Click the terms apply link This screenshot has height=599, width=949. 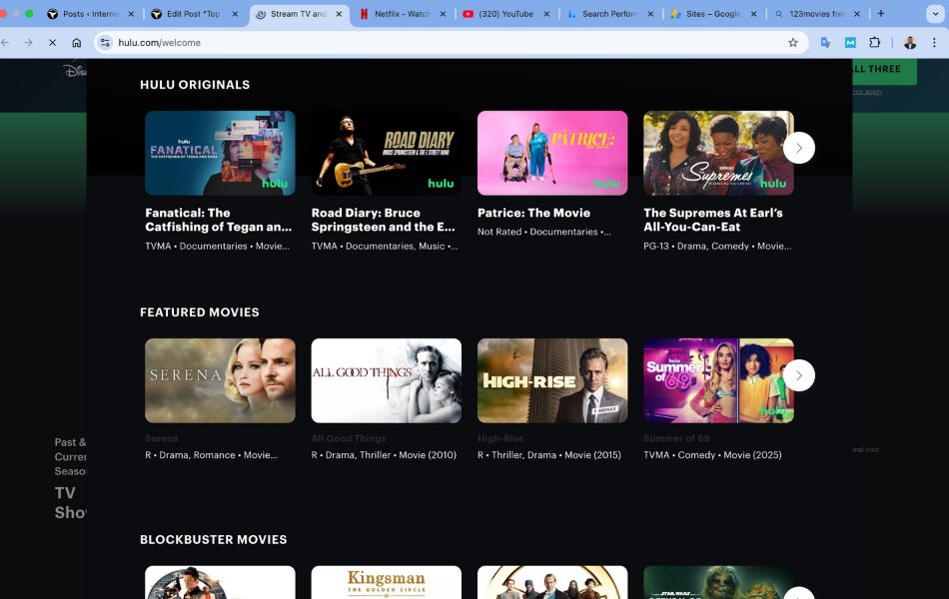tap(867, 92)
